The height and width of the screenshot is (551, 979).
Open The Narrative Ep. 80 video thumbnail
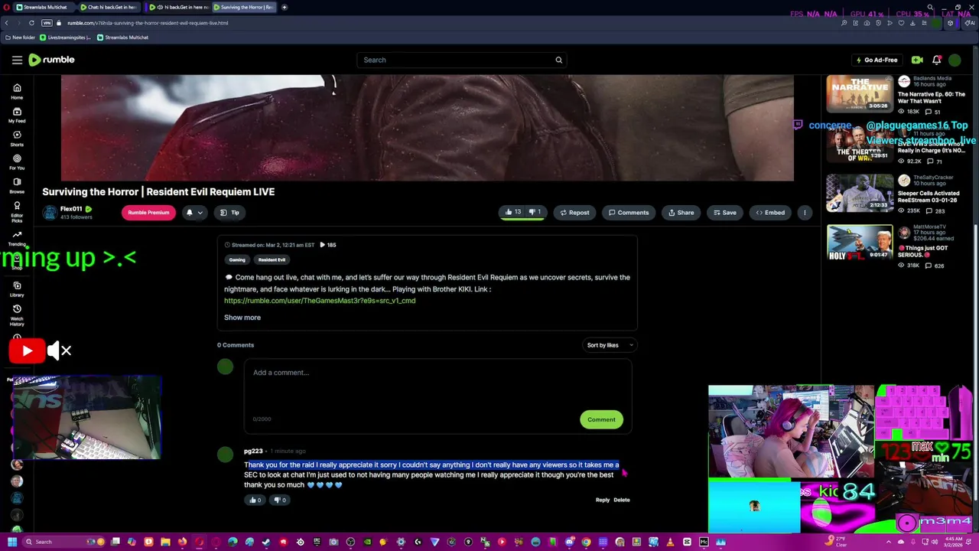coord(859,94)
